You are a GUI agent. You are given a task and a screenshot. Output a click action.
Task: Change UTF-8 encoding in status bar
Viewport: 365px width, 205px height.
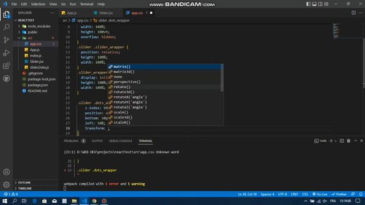[x=282, y=194]
